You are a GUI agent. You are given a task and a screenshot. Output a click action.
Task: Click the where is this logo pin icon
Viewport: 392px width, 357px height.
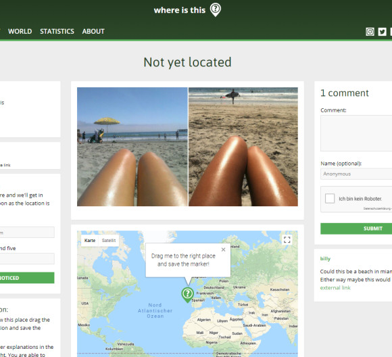(x=215, y=9)
